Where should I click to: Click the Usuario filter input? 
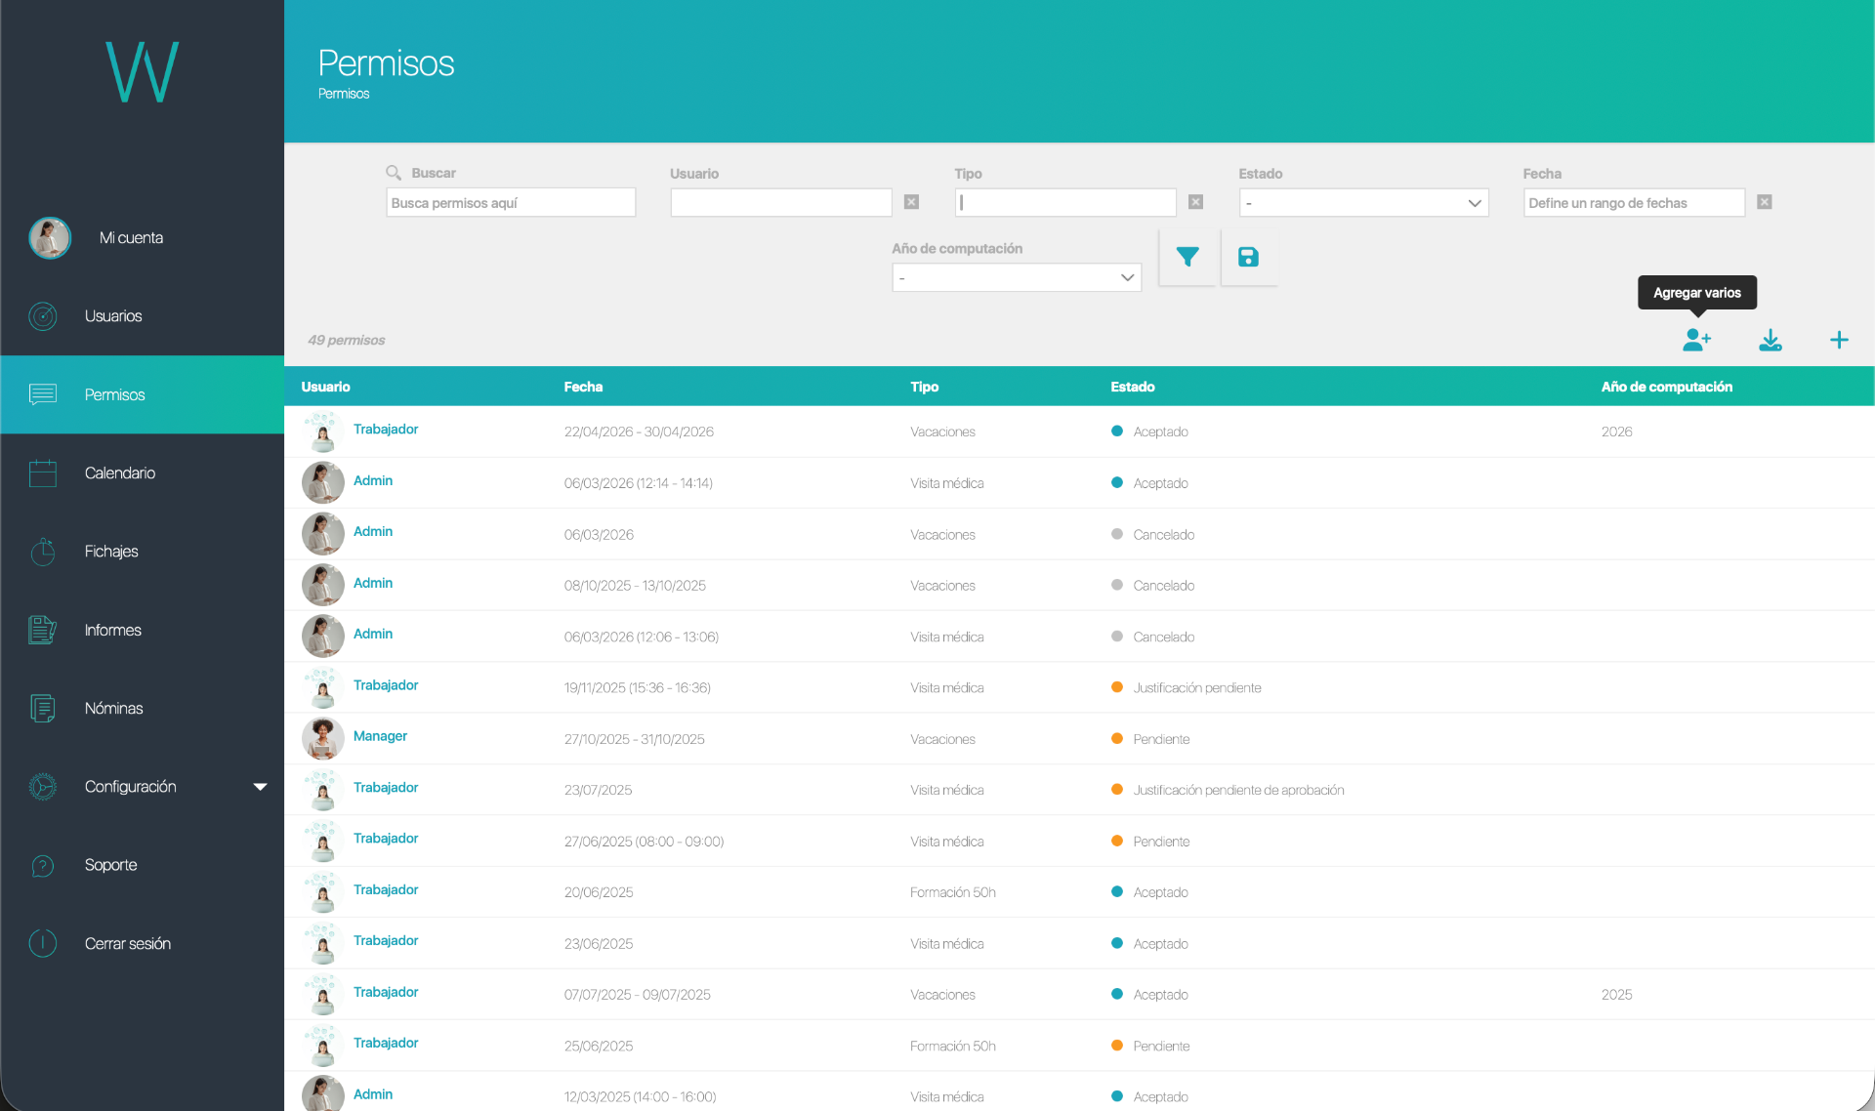781,203
